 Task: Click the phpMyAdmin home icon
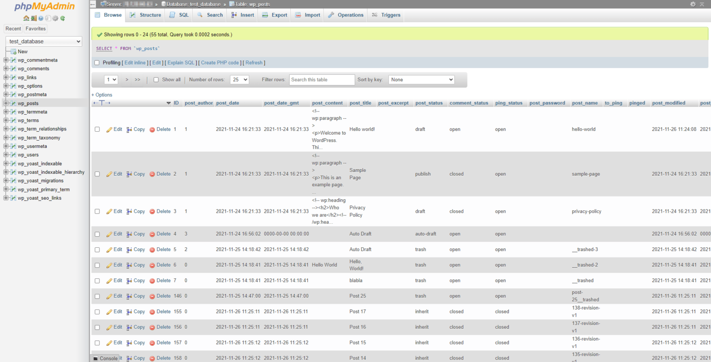25,18
